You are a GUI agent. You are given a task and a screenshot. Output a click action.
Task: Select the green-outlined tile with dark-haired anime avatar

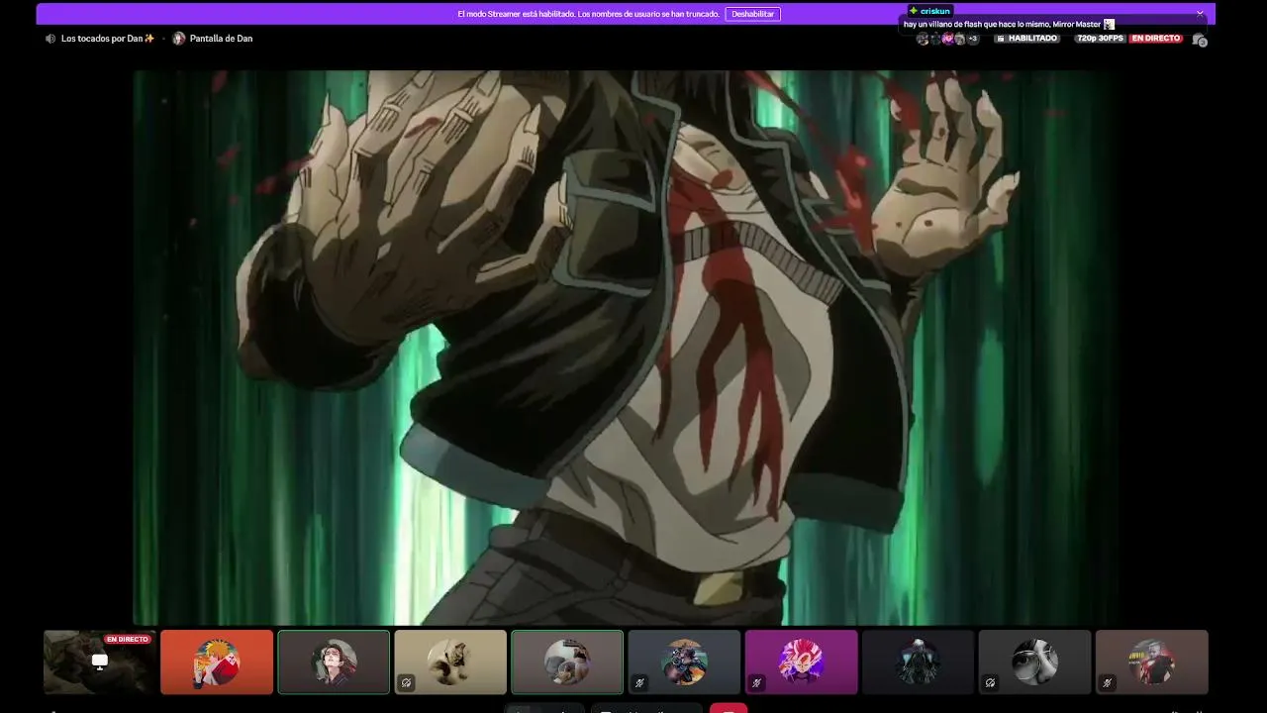coord(334,662)
